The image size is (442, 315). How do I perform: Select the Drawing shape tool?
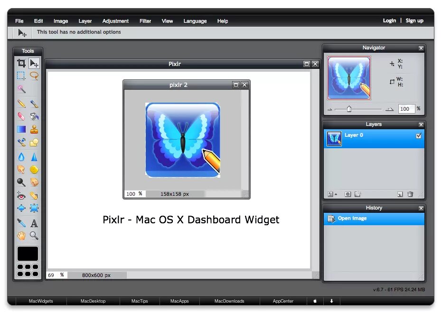[34, 142]
